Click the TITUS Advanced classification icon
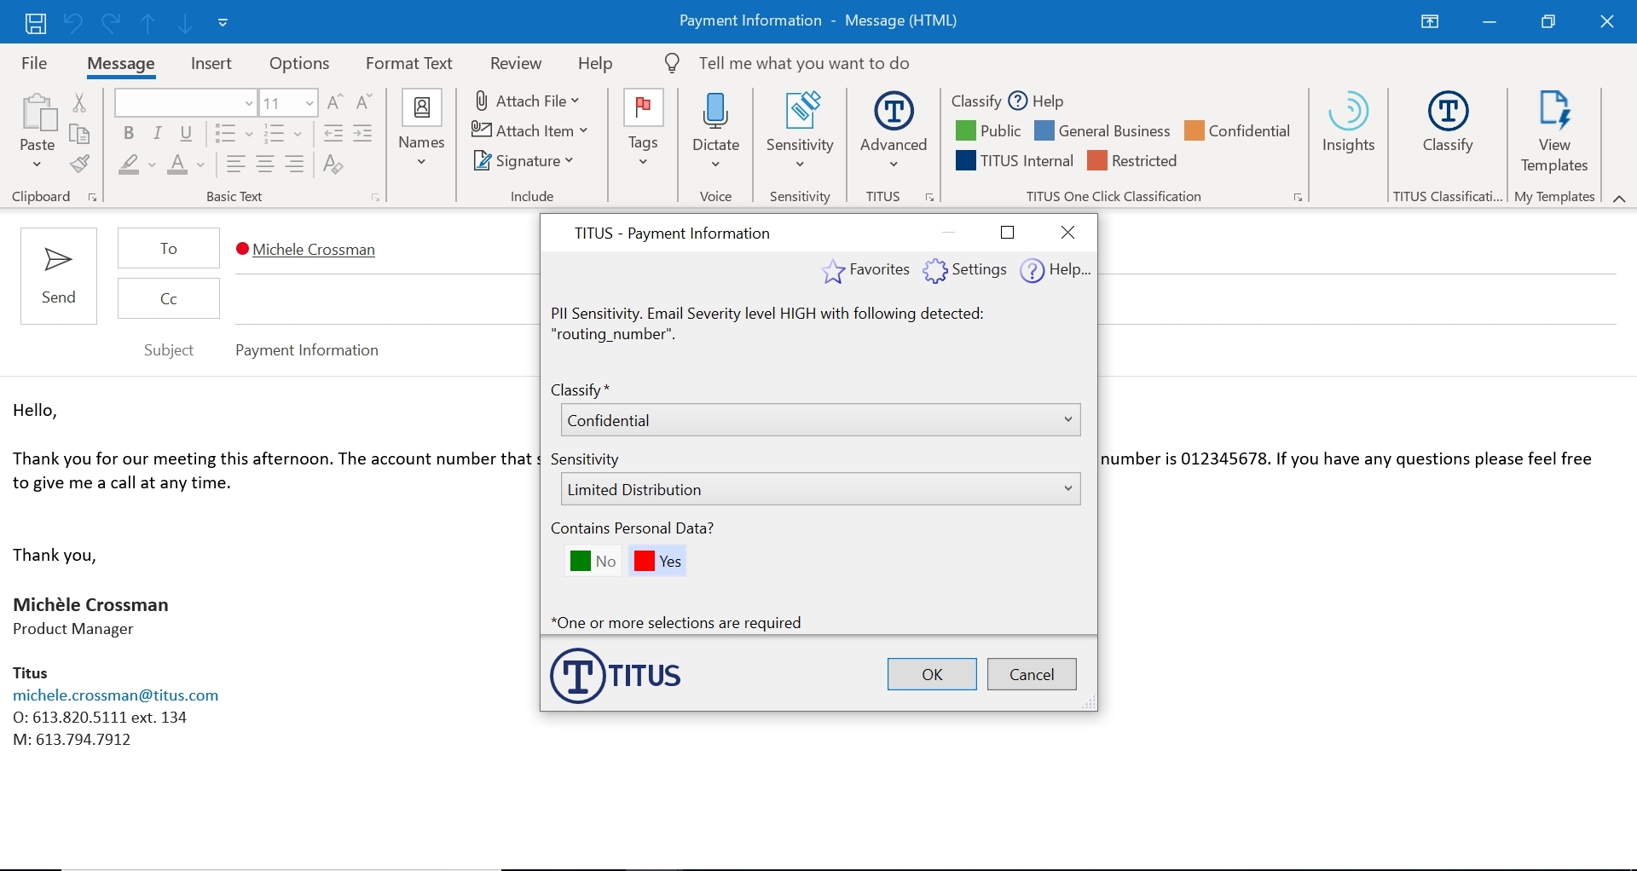Screen dimensions: 1637x871 coord(892,112)
